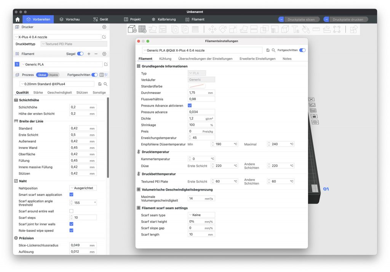The width and height of the screenshot is (390, 272).
Task: Toggle Fortgeschritten switch in filament dialog
Action: (x=302, y=50)
